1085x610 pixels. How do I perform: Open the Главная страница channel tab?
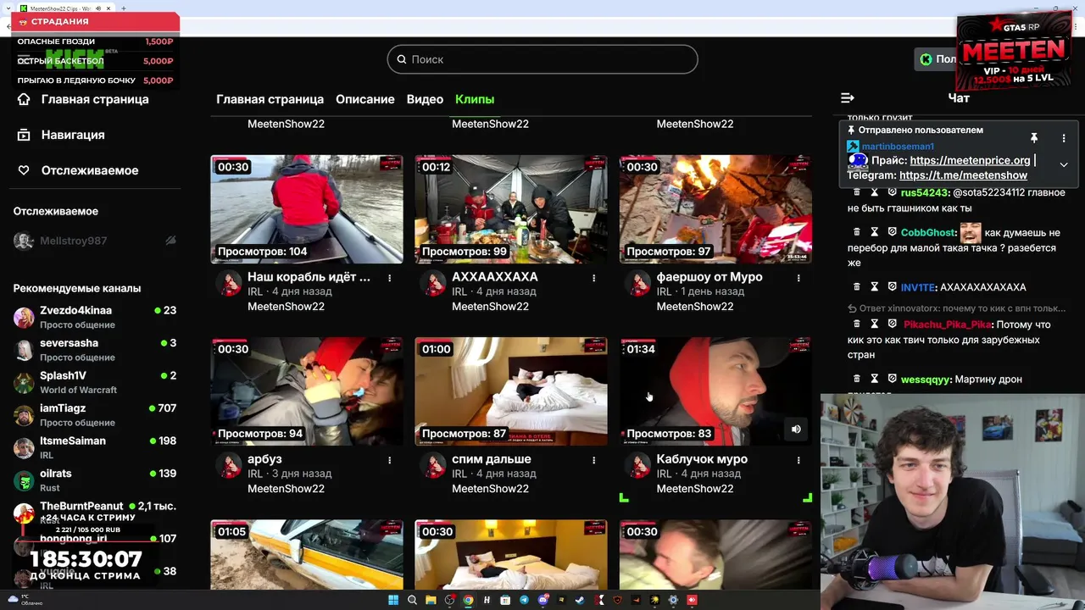270,99
